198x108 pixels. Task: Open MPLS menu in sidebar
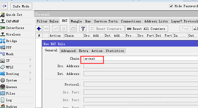click(7, 67)
